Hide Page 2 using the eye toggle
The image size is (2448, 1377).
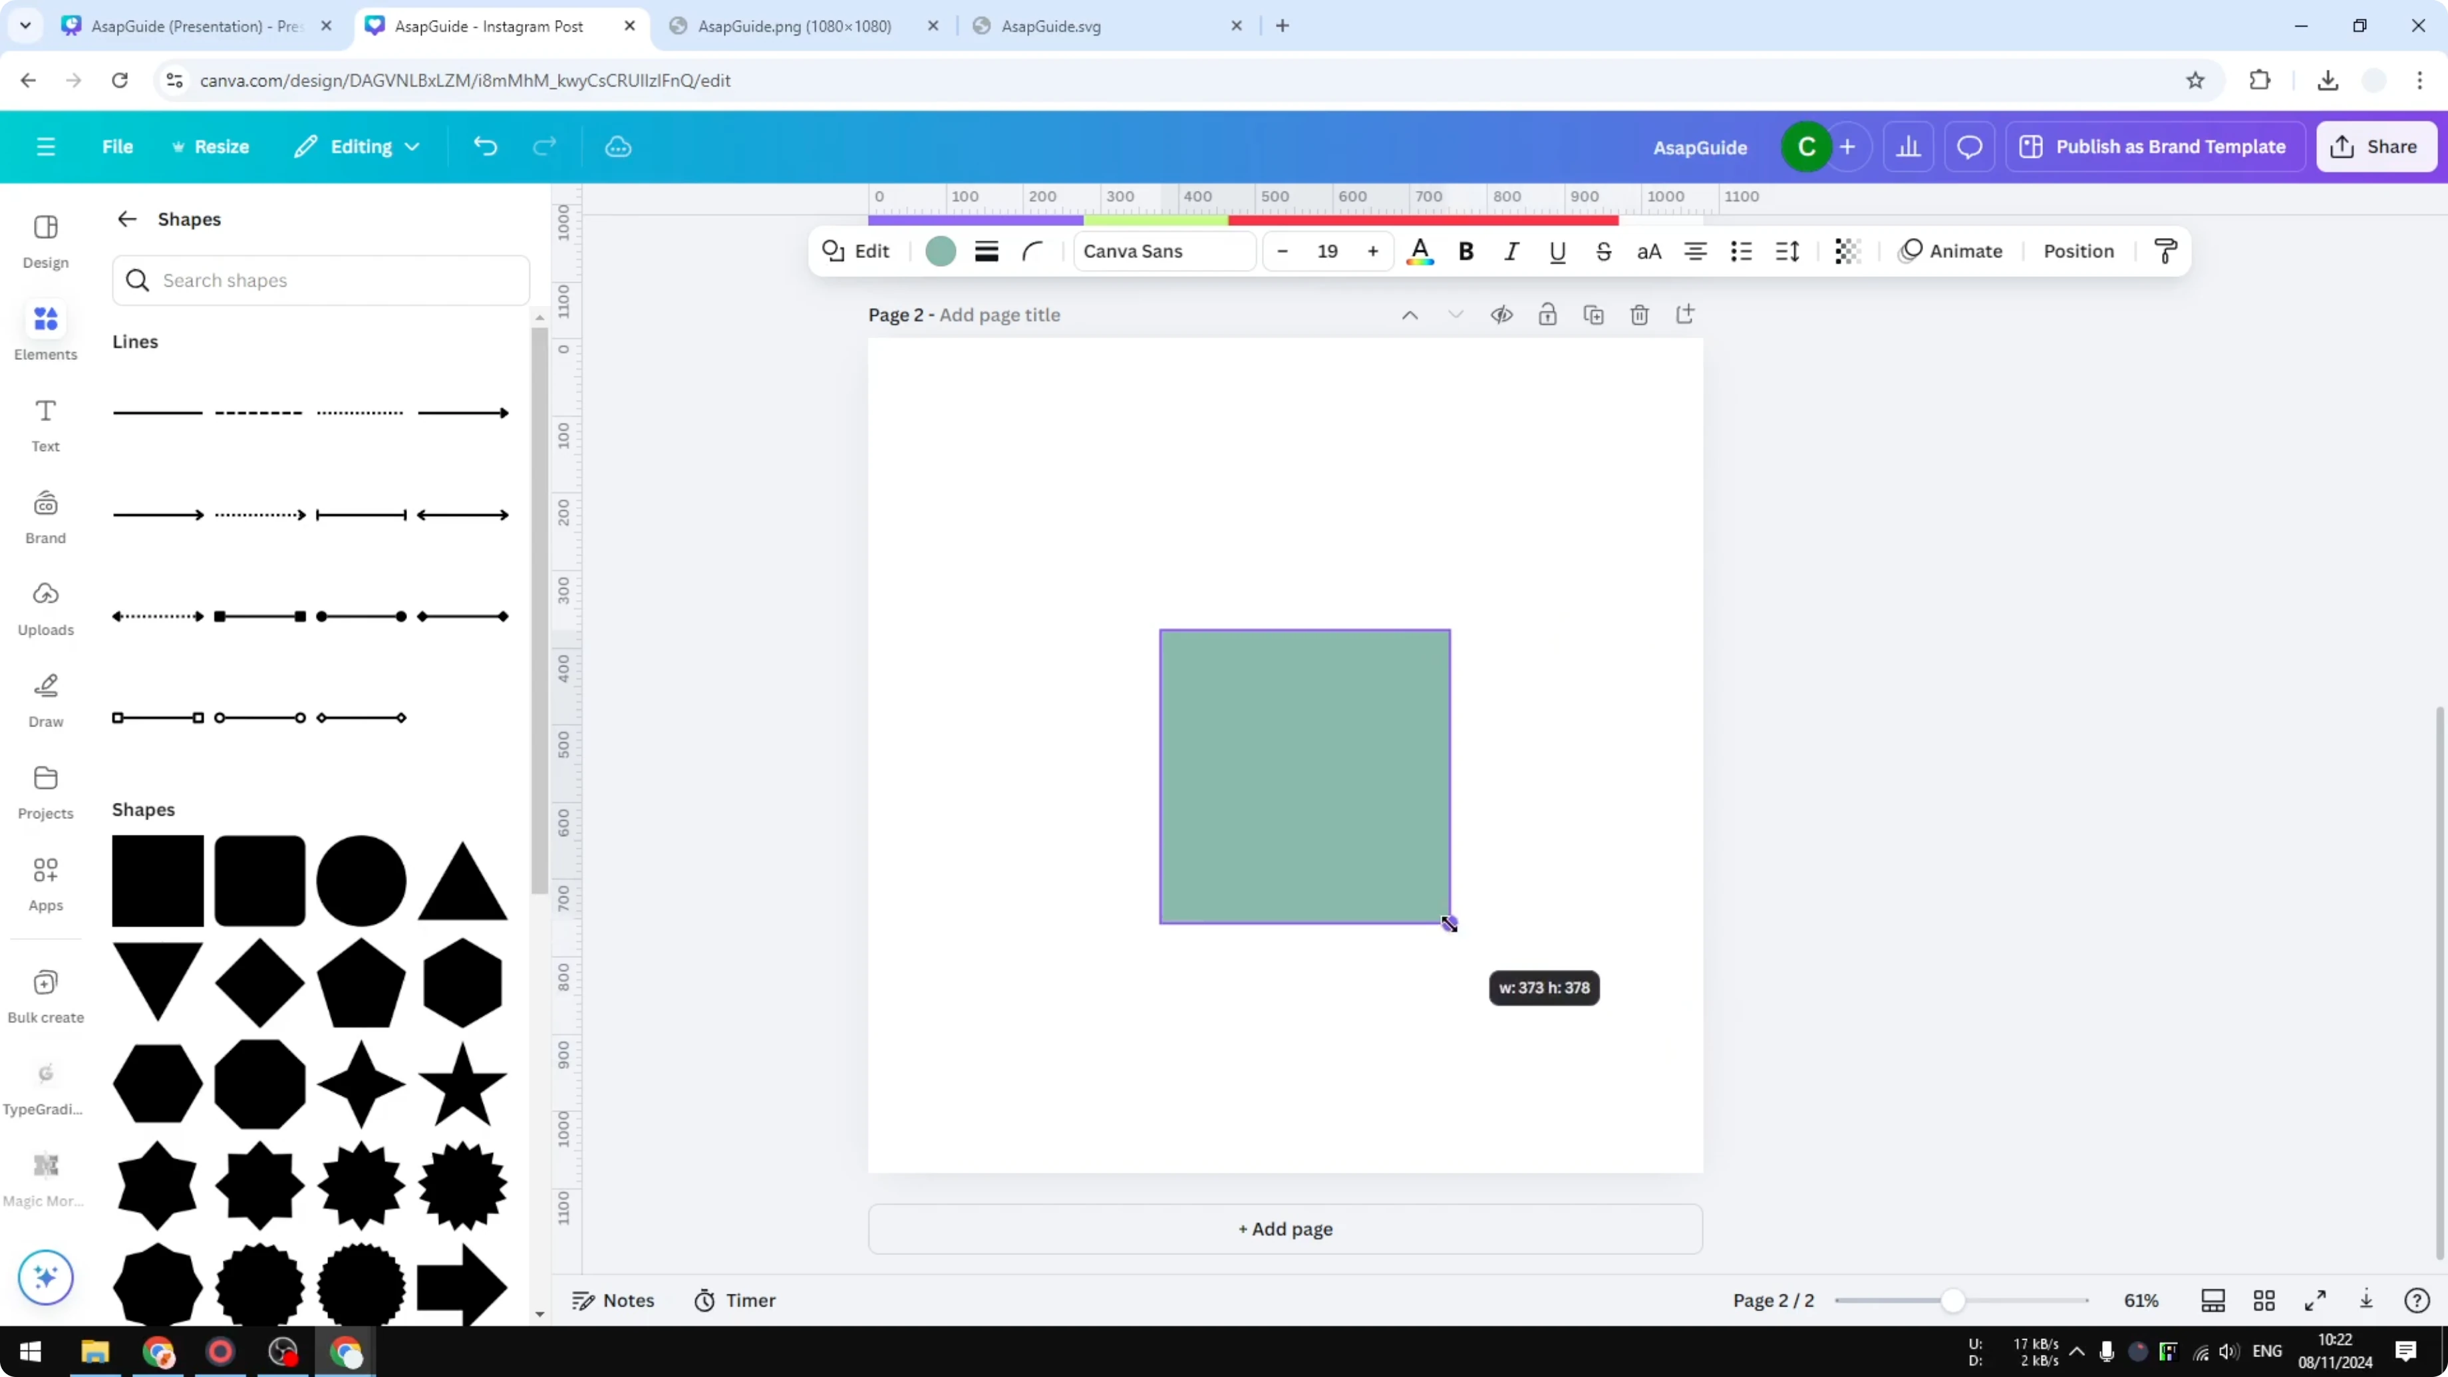pos(1501,315)
